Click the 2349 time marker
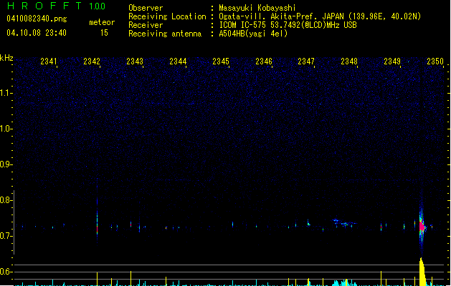451x286 pixels. pos(392,61)
